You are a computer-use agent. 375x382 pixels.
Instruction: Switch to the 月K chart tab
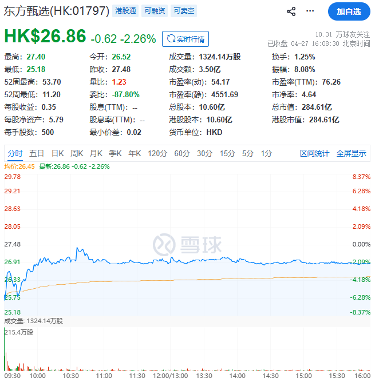pos(96,153)
